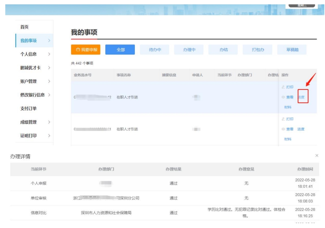Expand the 个人信息 chevron
This screenshot has height=228, width=325.
point(49,54)
